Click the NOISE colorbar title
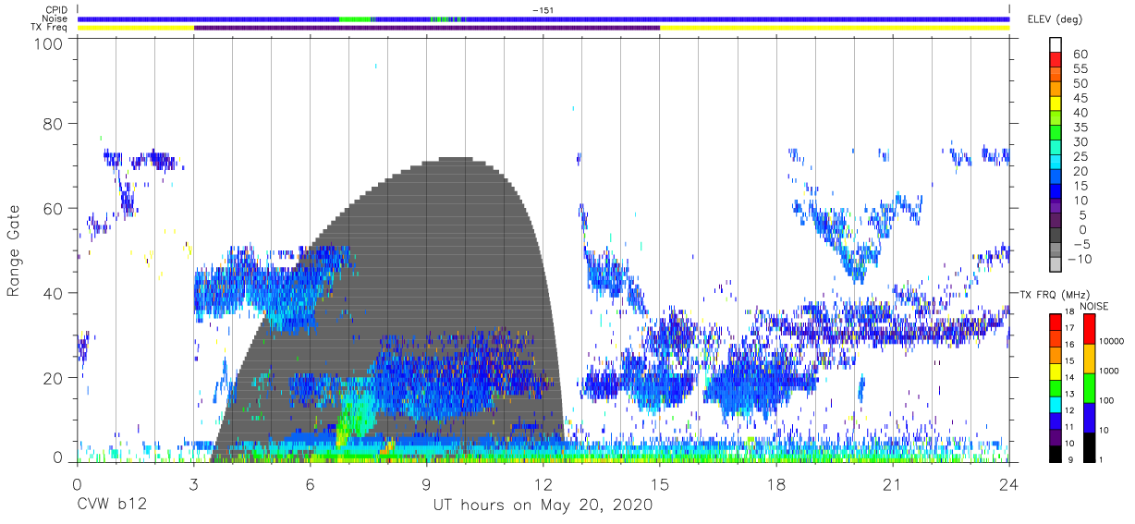 (x=1094, y=307)
